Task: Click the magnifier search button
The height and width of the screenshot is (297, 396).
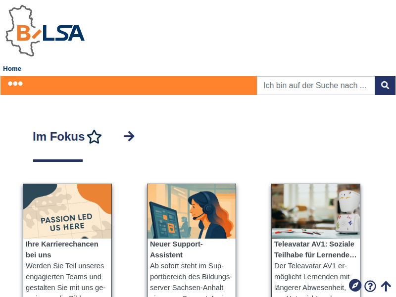Action: 385,86
